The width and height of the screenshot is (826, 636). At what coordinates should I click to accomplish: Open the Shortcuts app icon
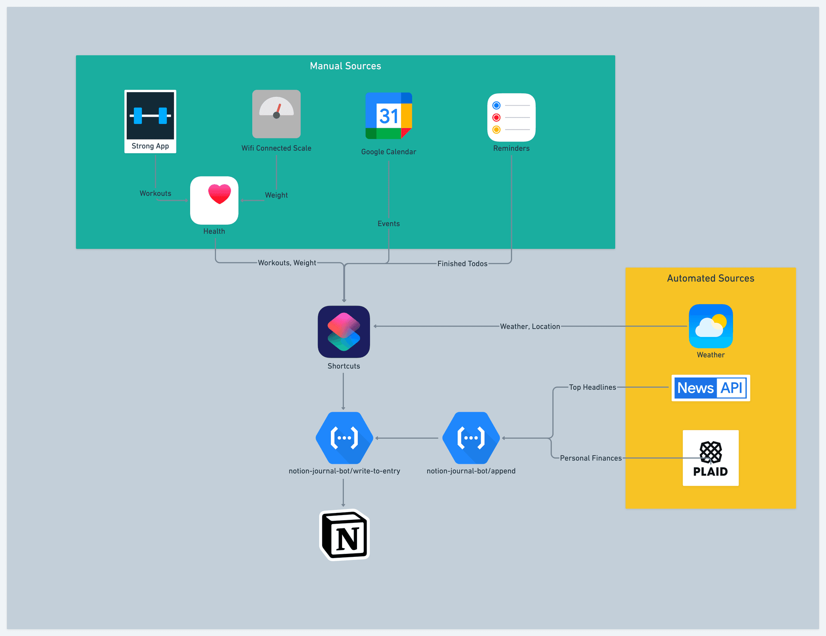click(x=343, y=332)
